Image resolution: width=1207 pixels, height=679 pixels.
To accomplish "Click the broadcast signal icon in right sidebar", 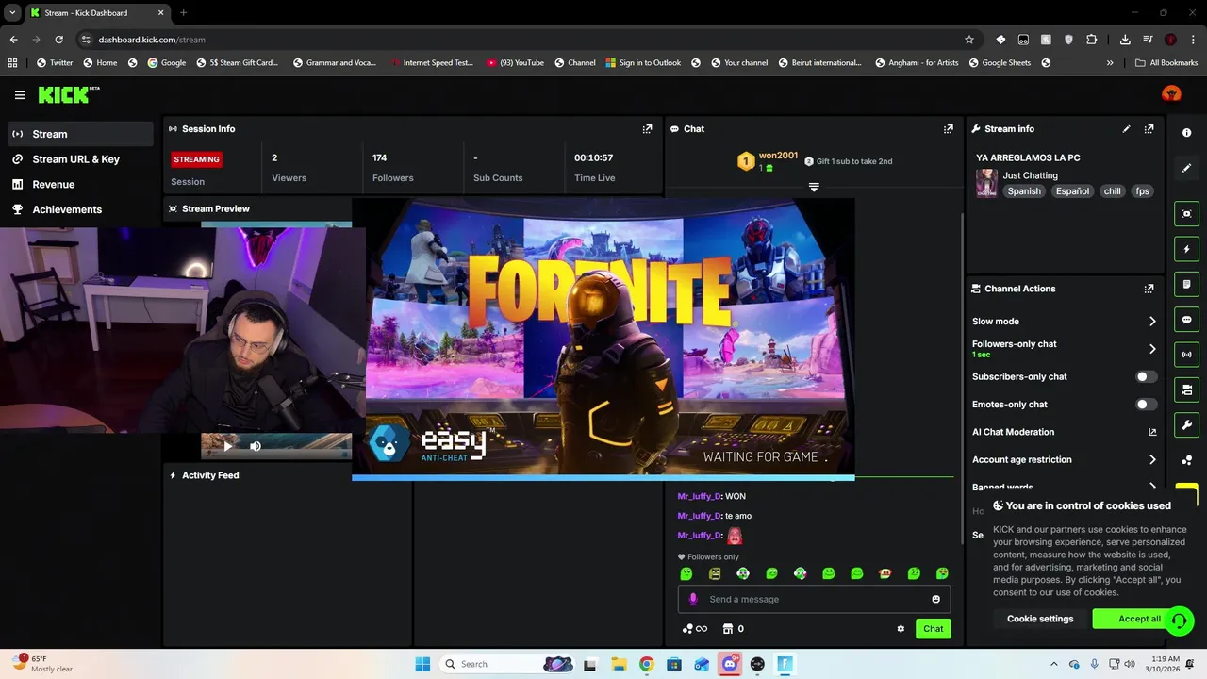I will pyautogui.click(x=1187, y=355).
